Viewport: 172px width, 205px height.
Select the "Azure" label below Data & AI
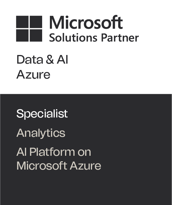tap(33, 75)
